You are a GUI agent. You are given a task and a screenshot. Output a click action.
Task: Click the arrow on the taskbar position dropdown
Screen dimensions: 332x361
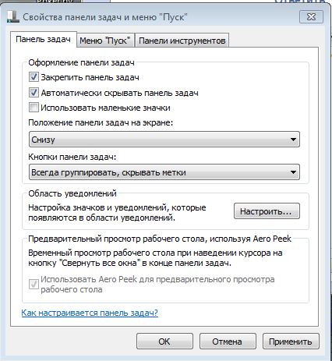point(293,140)
